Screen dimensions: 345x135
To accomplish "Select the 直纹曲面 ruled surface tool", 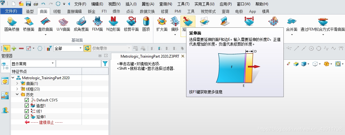I will pos(45,24).
